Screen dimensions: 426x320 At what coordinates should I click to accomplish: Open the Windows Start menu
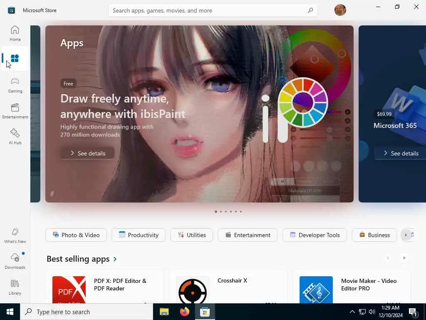click(x=10, y=312)
